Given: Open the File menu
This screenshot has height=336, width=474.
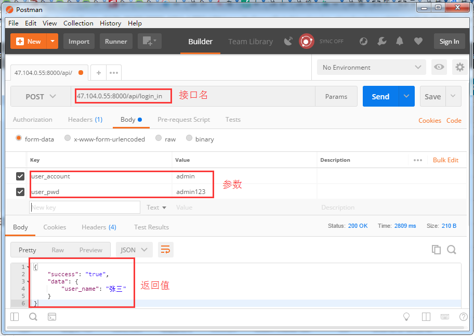Looking at the screenshot, I should coord(14,23).
